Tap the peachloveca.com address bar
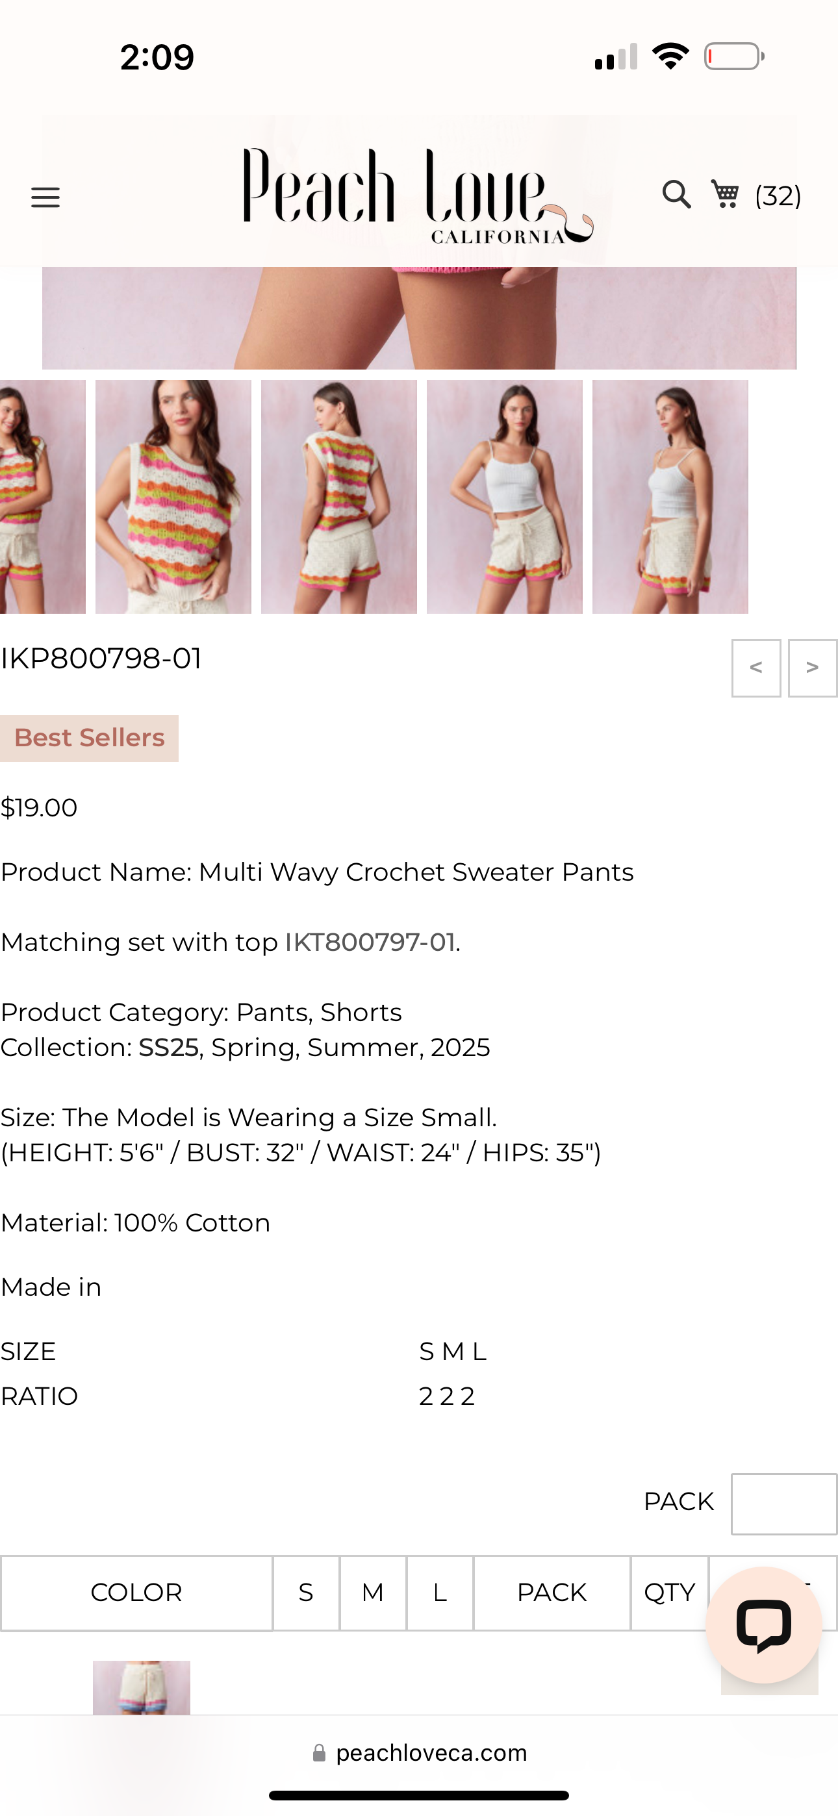The image size is (838, 1816). pos(431,1752)
